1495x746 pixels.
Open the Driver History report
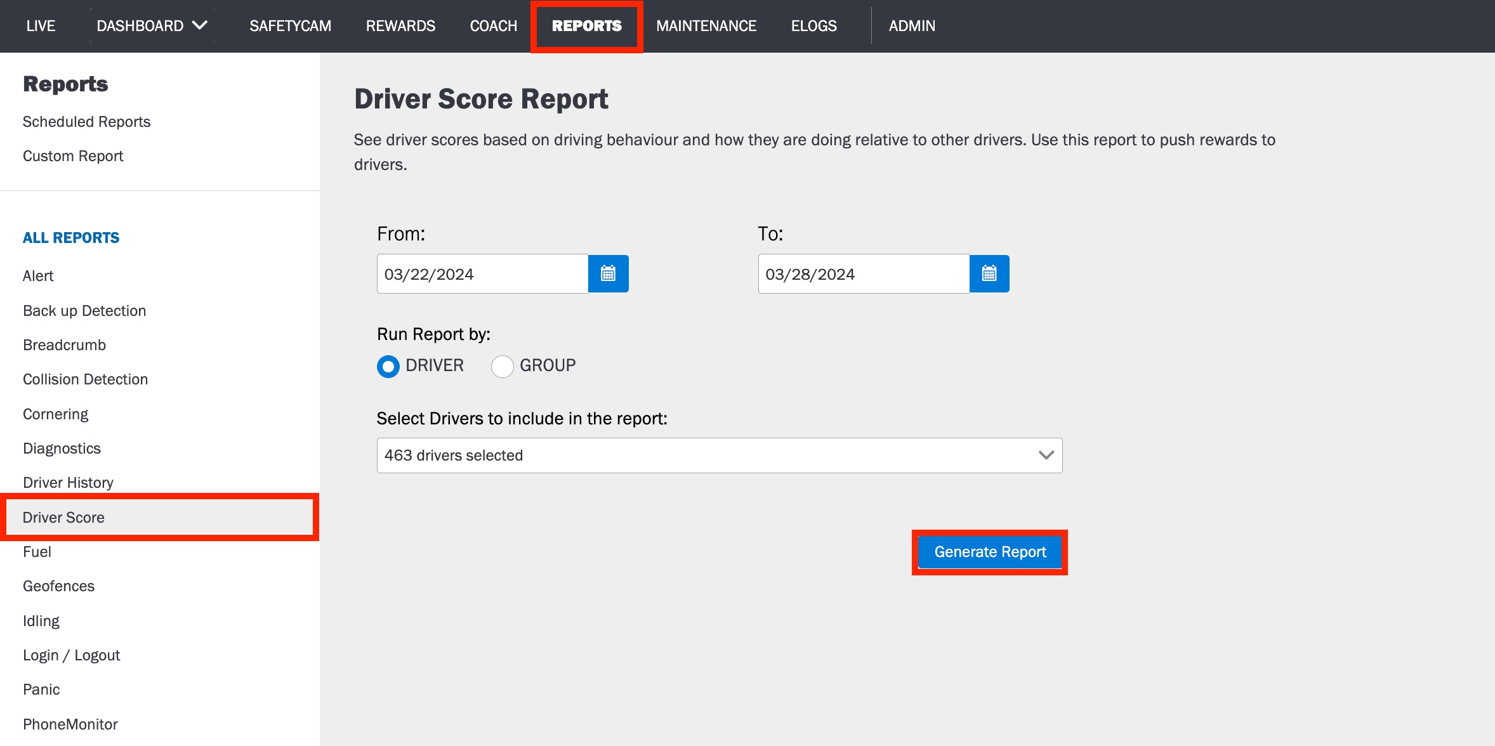68,483
